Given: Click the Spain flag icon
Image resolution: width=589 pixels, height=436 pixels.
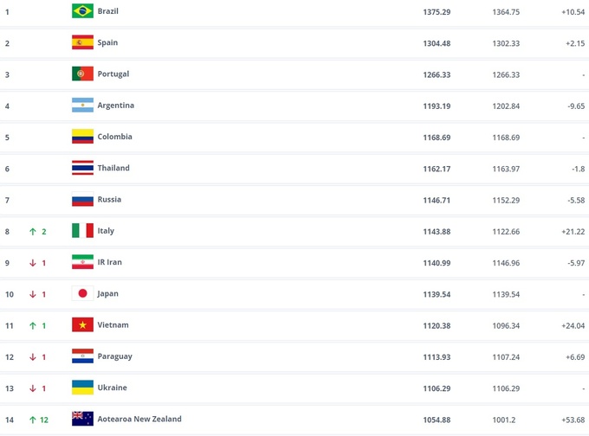Looking at the screenshot, I should point(82,42).
